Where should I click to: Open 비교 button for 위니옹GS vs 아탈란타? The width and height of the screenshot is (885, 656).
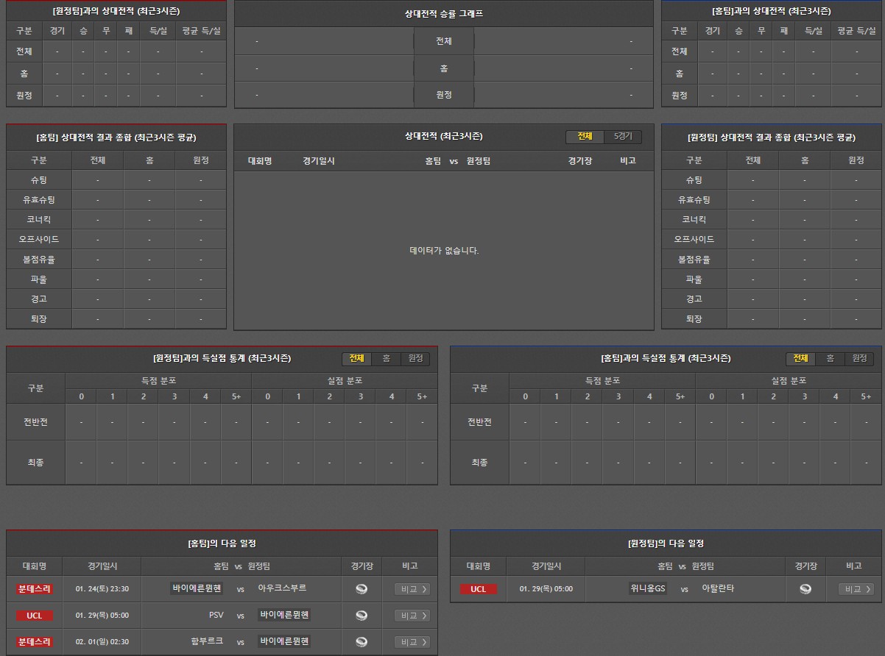point(856,589)
